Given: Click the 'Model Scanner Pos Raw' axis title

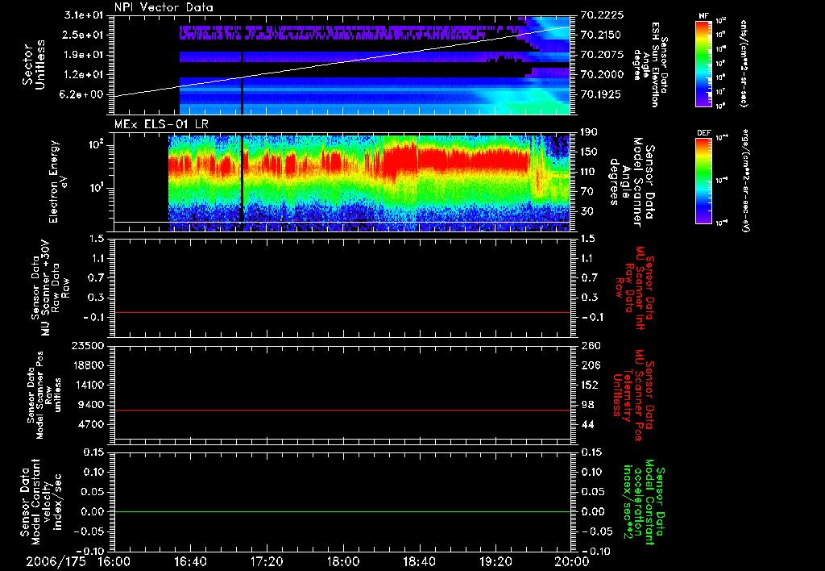Looking at the screenshot, I should tap(44, 395).
